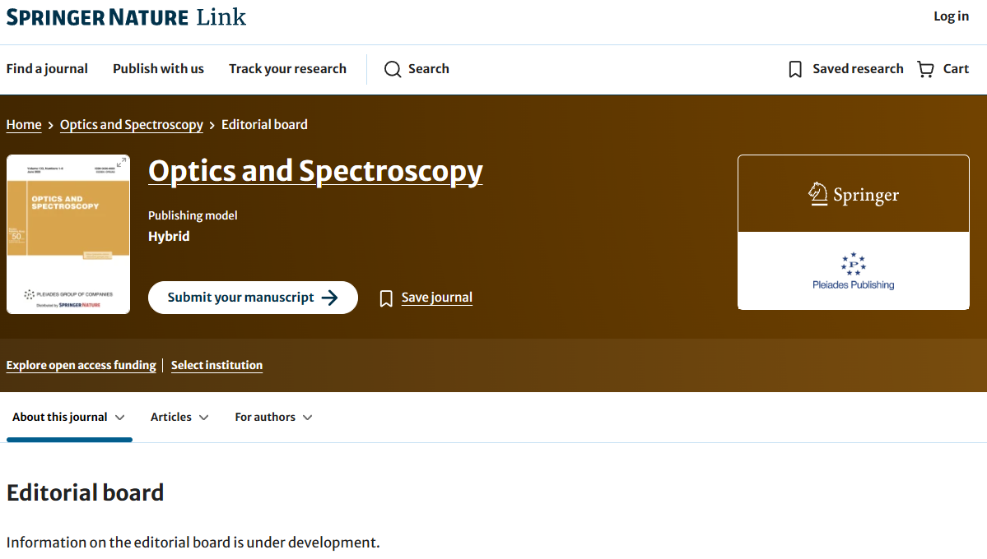Click the search magnifier icon
The image size is (987, 559).
(393, 69)
